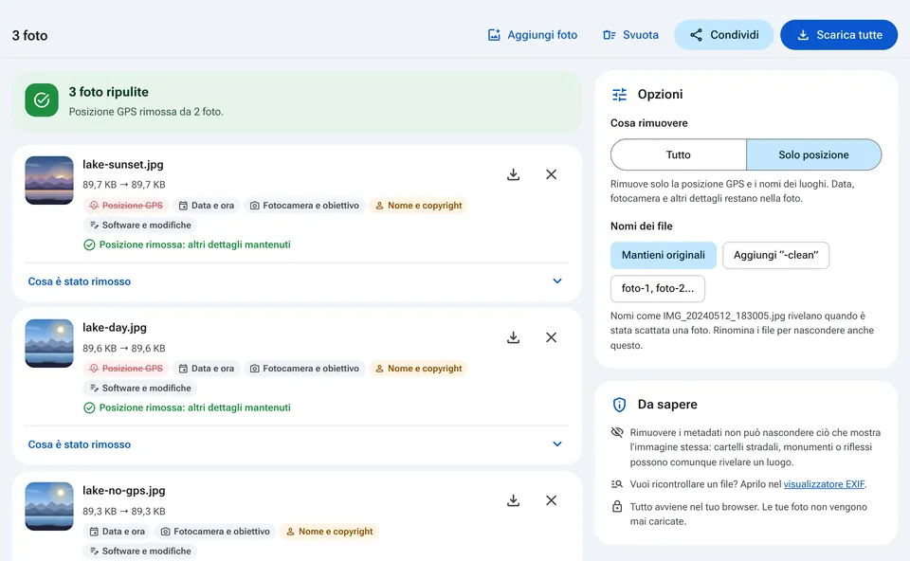Remove lake-sunset.jpg from the list
Screen dimensions: 910x561
pyautogui.click(x=552, y=174)
